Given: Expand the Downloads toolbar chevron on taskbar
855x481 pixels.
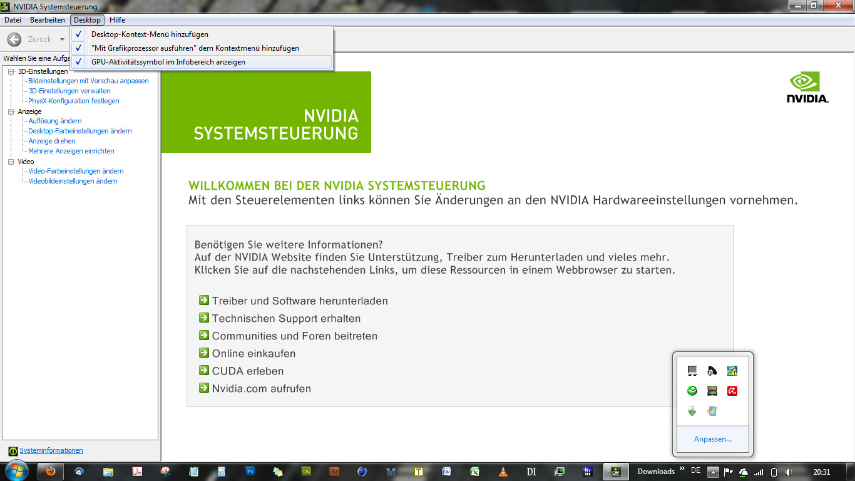Looking at the screenshot, I should [x=682, y=469].
